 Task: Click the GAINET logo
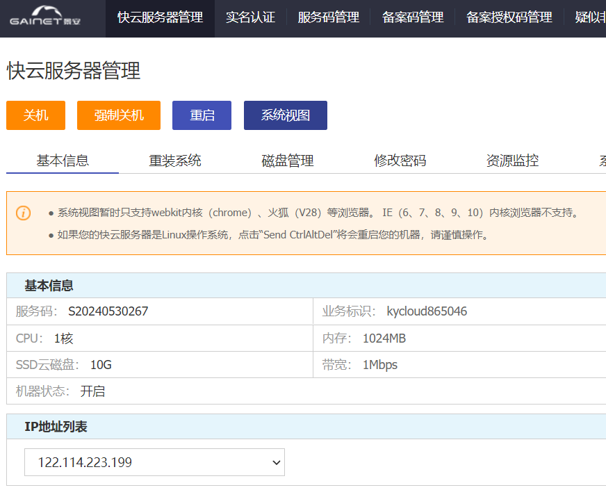[x=46, y=17]
